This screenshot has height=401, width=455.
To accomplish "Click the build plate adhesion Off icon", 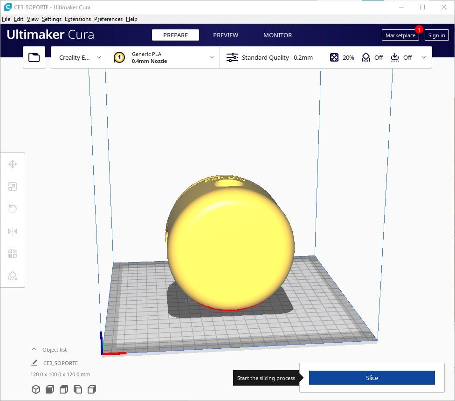I will [x=395, y=57].
